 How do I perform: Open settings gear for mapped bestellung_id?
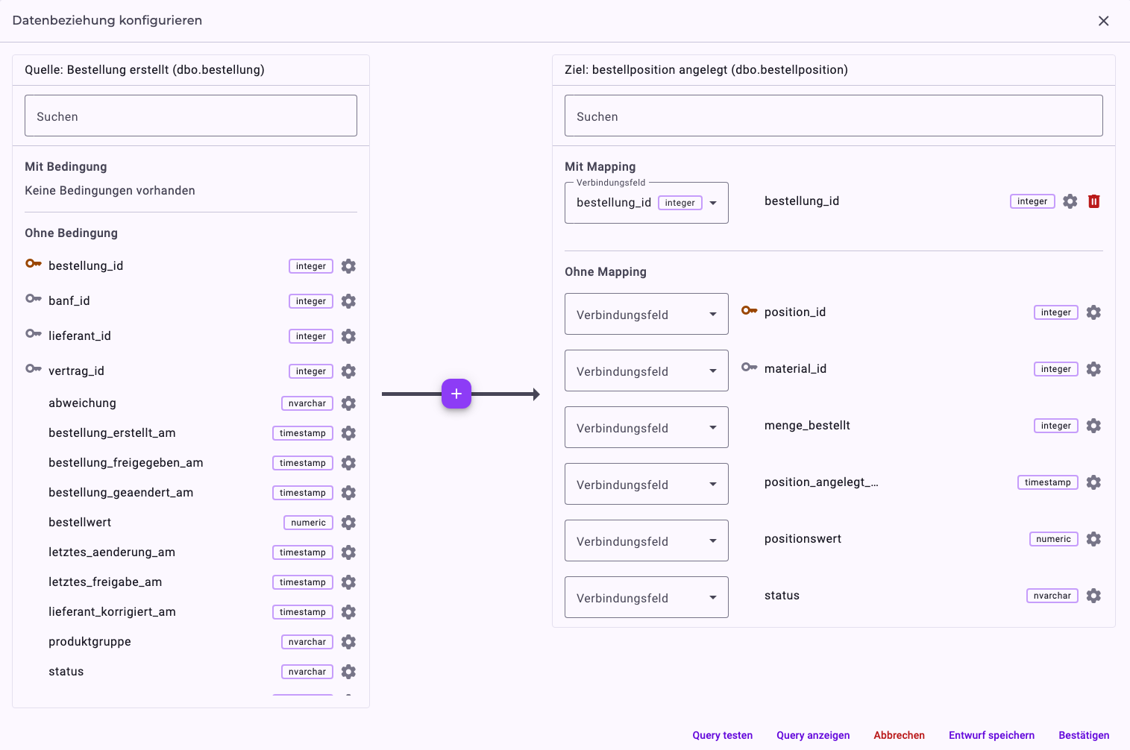pyautogui.click(x=1070, y=201)
